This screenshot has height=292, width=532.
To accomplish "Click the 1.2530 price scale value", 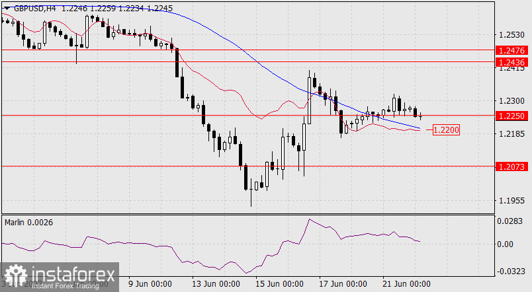I will (x=511, y=35).
